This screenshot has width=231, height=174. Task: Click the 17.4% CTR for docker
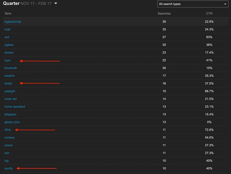click(209, 53)
